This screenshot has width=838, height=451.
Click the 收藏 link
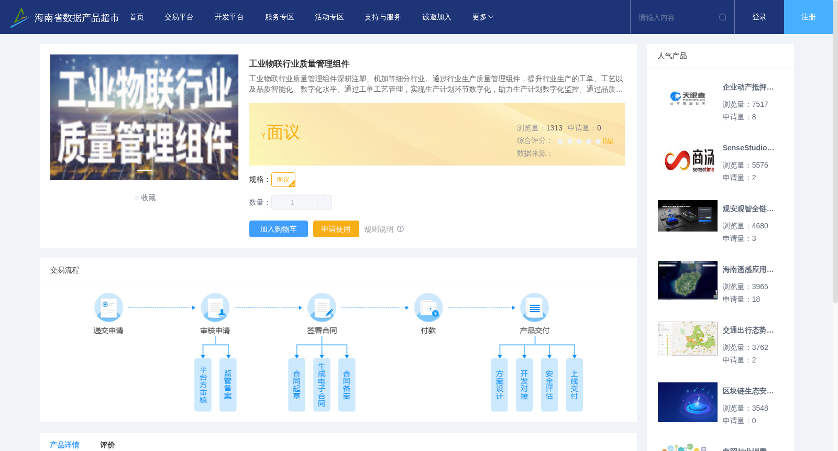[x=148, y=198]
